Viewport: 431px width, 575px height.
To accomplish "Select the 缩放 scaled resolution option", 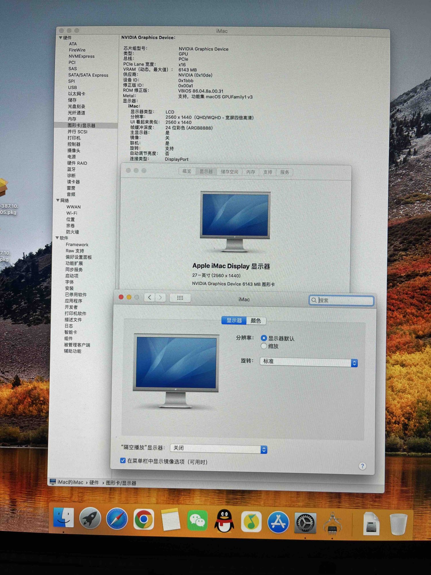I will (263, 346).
